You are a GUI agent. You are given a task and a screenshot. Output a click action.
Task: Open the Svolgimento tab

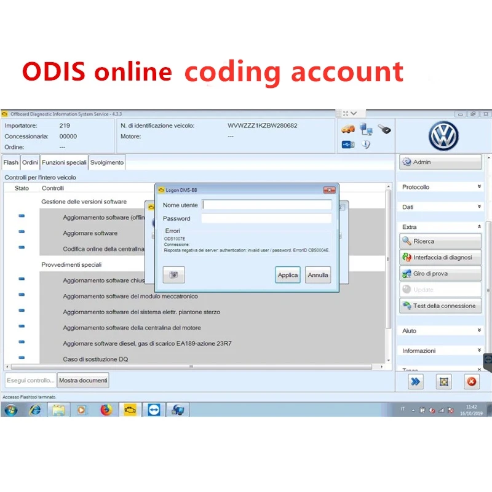coord(107,162)
